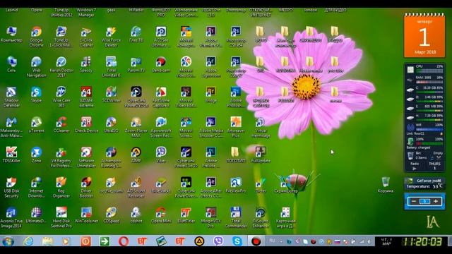The width and height of the screenshot is (452, 254).
Task: Launch the uTorrent desktop shortcut
Action: pyautogui.click(x=36, y=124)
